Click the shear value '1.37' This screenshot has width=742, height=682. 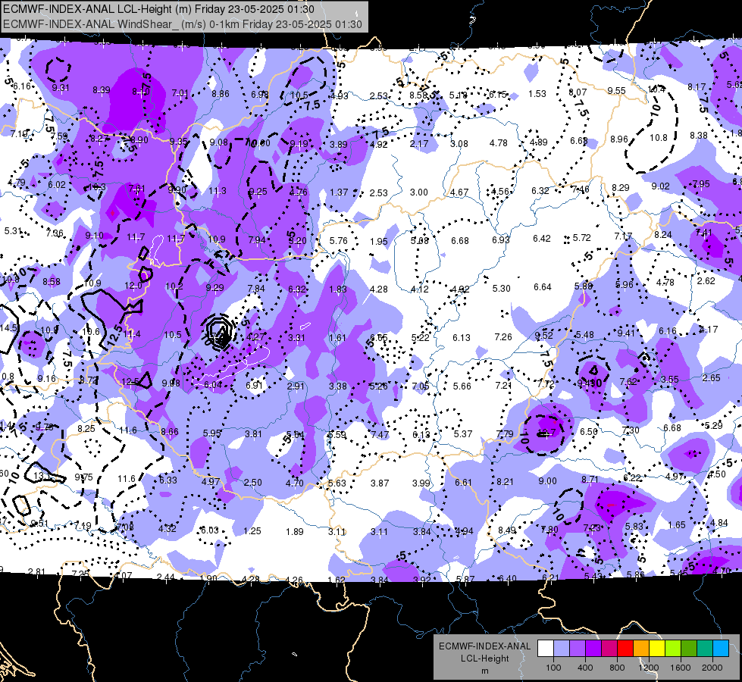tap(339, 192)
